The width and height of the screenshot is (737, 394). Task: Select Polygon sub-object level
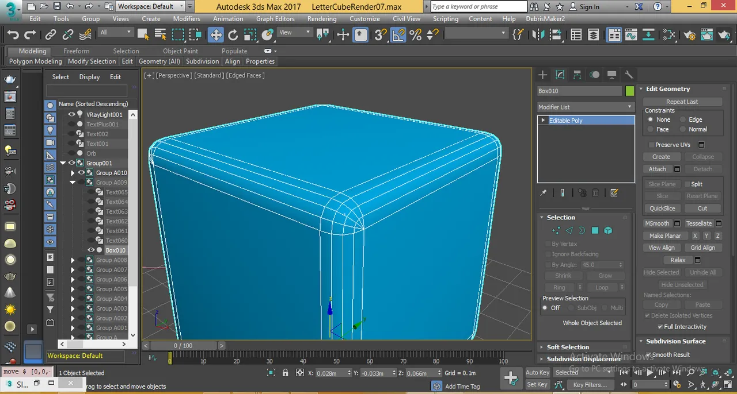click(x=595, y=230)
